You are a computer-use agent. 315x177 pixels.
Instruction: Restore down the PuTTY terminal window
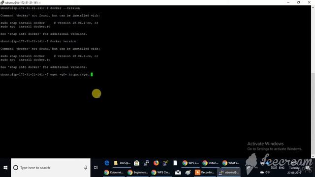click(x=299, y=2)
